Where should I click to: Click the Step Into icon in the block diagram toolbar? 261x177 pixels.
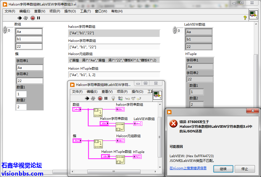[x=127, y=99]
